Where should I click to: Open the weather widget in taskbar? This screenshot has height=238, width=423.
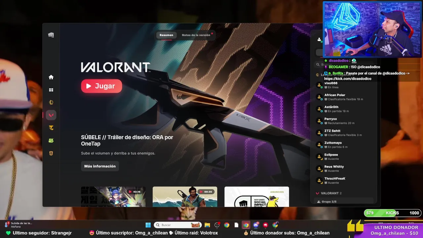click(x=19, y=225)
